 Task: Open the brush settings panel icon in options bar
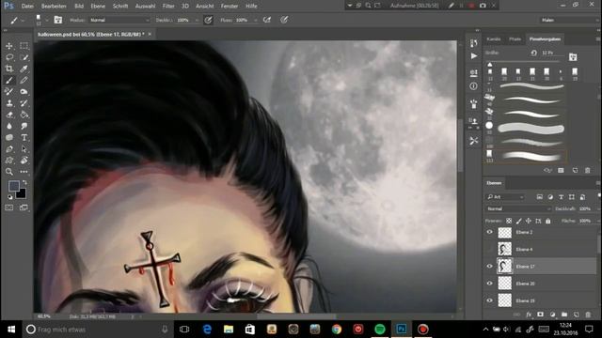(58, 20)
